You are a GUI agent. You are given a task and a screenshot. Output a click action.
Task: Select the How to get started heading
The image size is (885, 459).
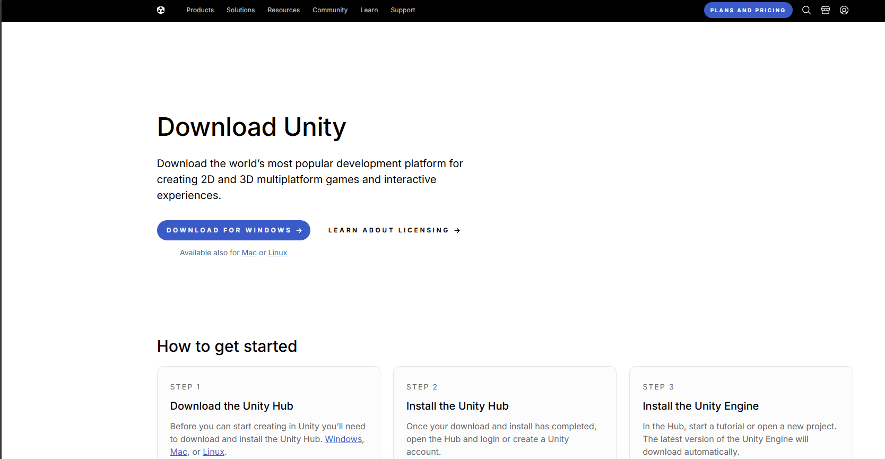click(227, 347)
